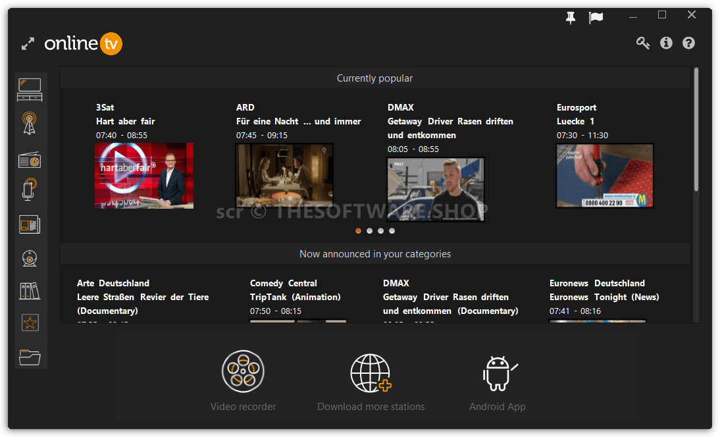Open the TV section in sidebar
Screen dimensions: 720x437
pyautogui.click(x=30, y=90)
